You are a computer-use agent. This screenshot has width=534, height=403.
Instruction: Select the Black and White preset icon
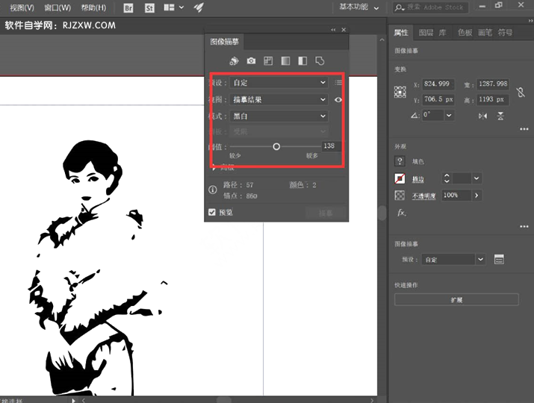(302, 61)
